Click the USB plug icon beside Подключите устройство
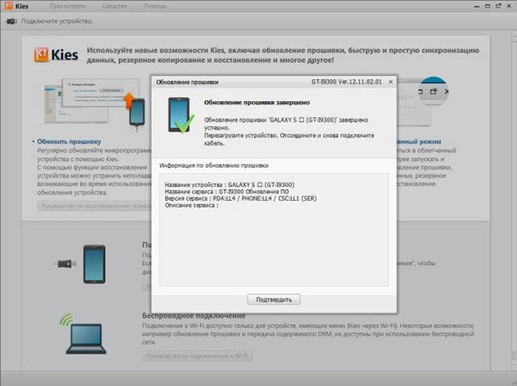 click(11, 21)
